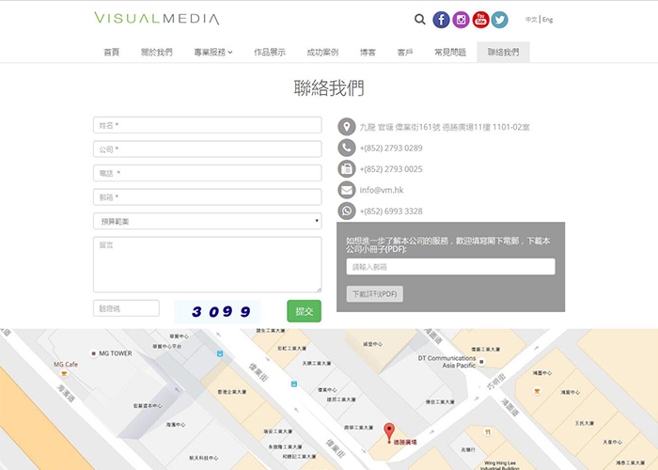The width and height of the screenshot is (658, 470).
Task: Click the info@vm.hk email link
Action: click(x=381, y=190)
